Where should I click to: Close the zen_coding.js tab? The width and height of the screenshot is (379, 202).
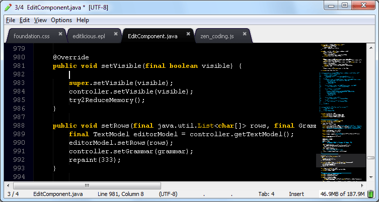click(245, 34)
